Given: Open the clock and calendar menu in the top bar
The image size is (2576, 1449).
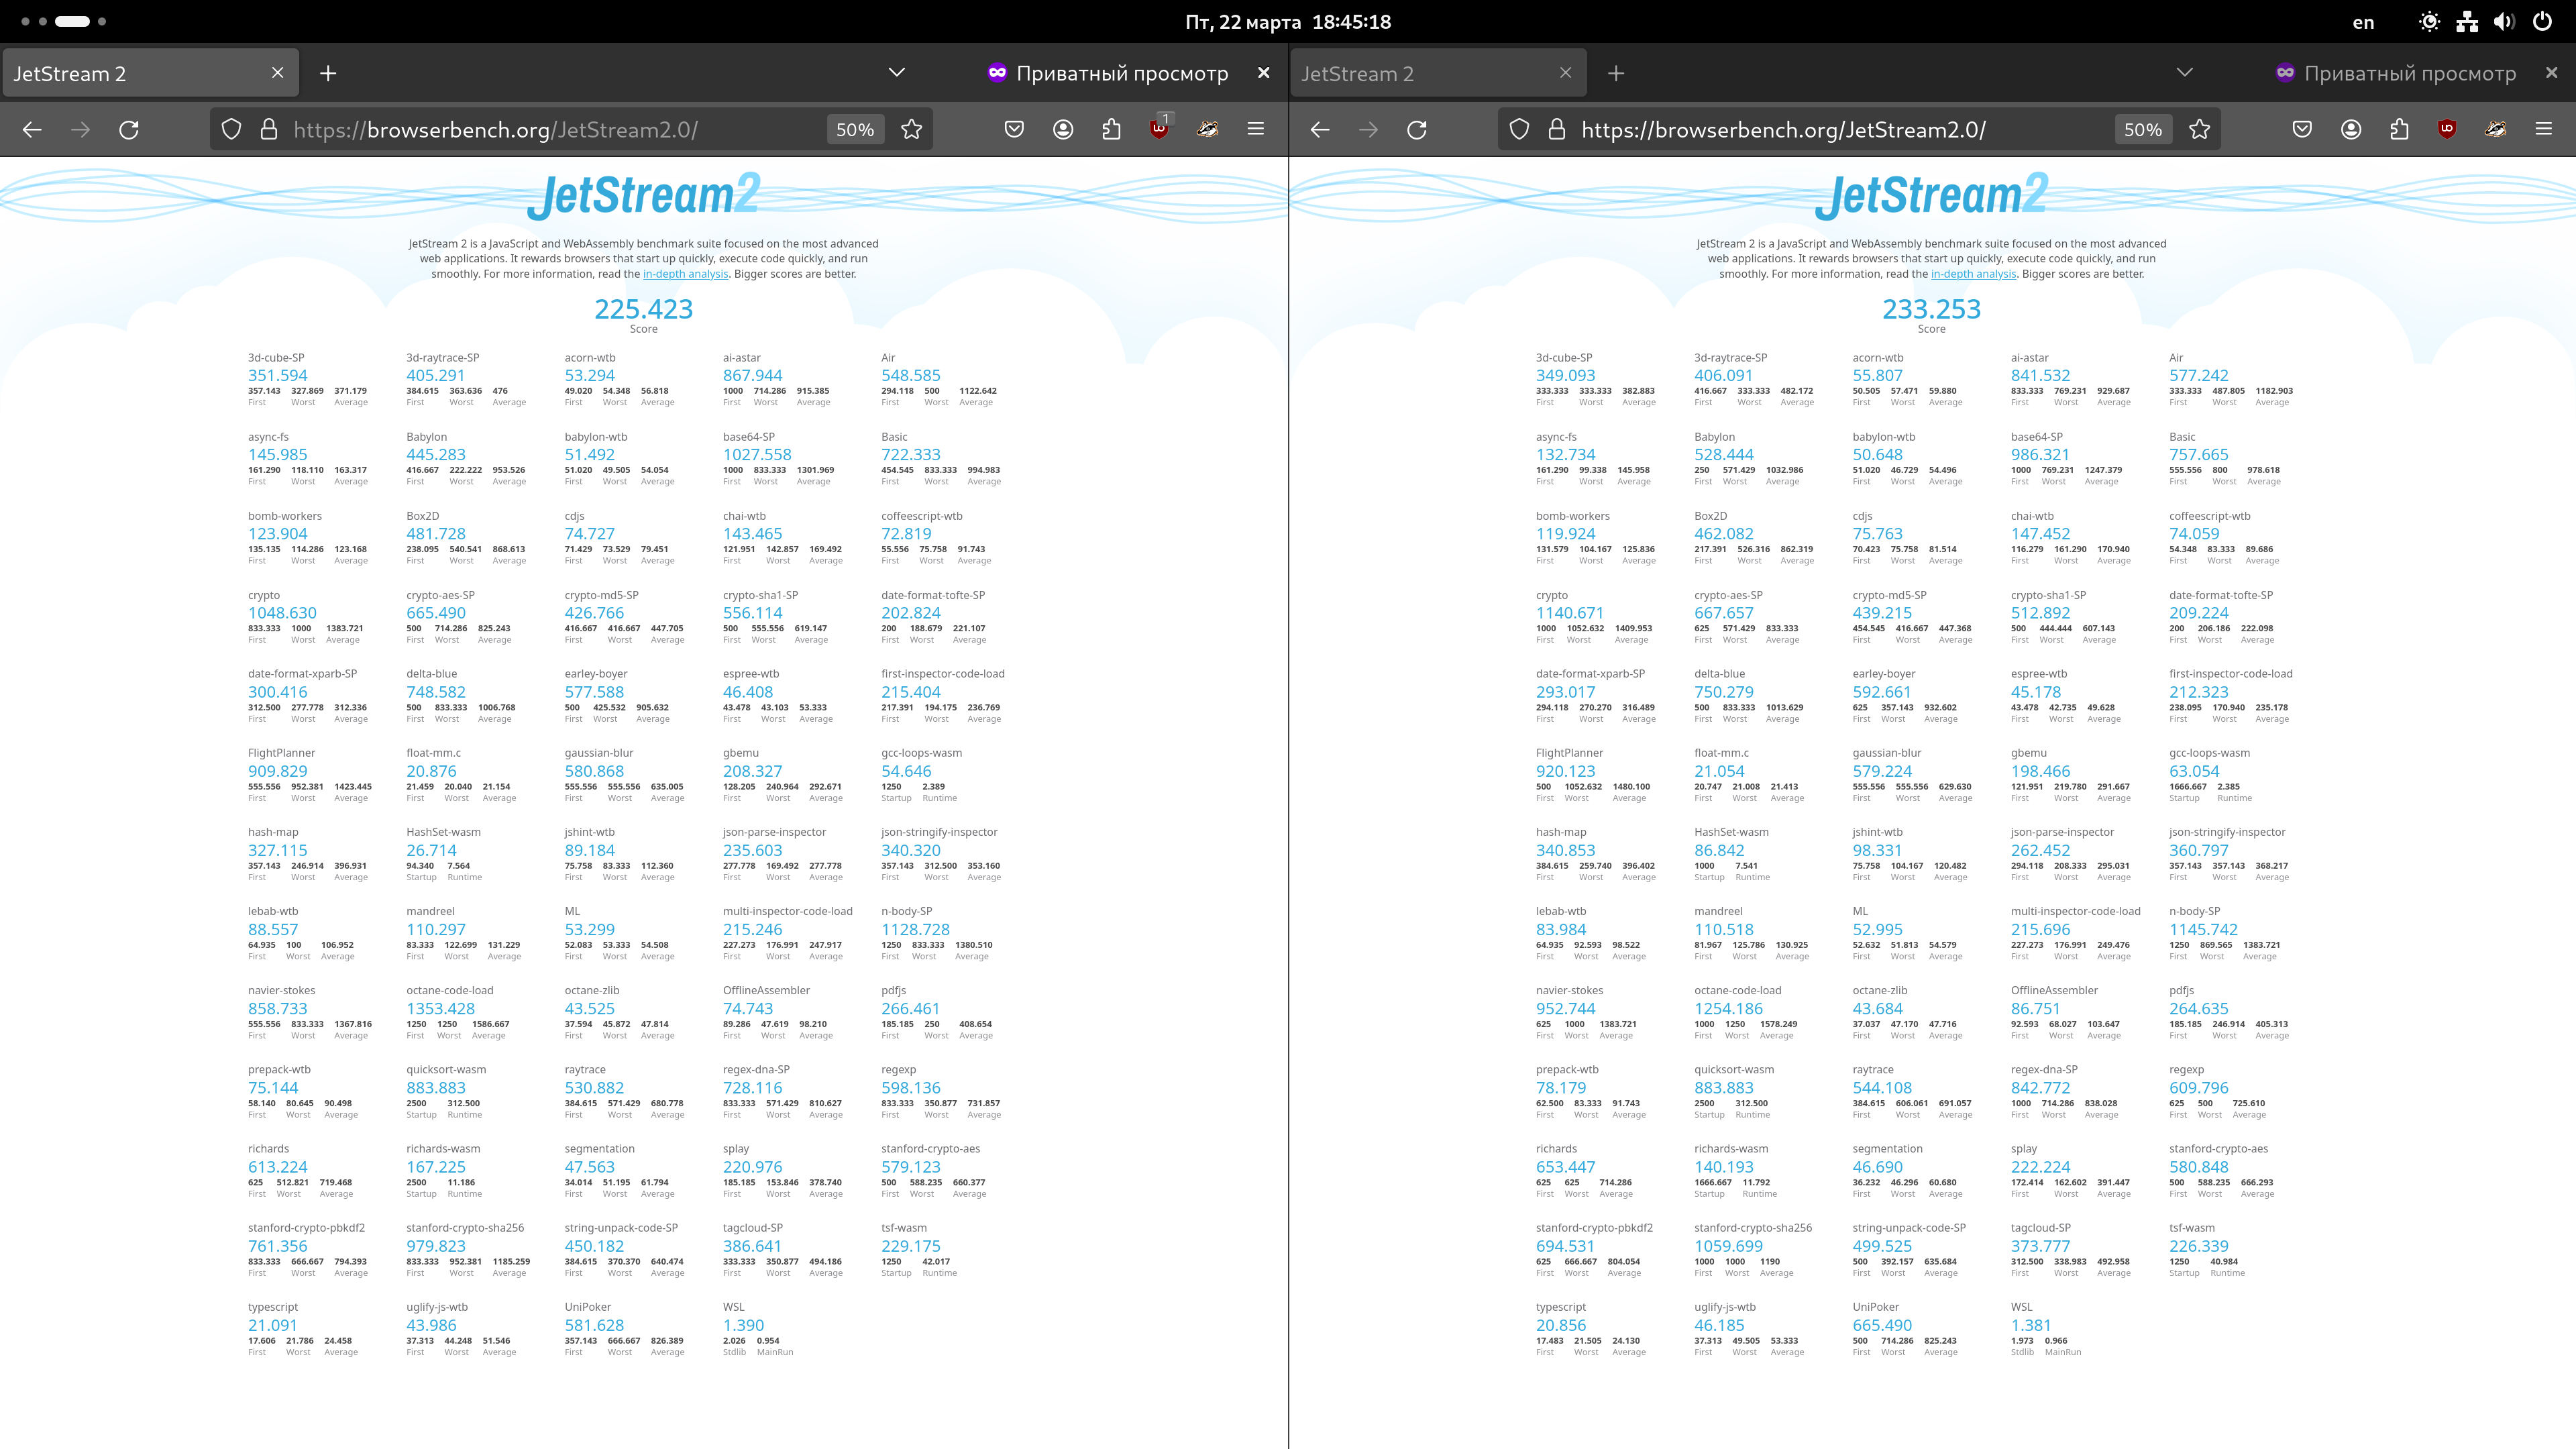Looking at the screenshot, I should (1288, 21).
